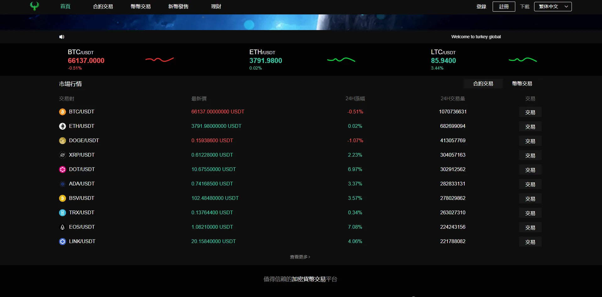The height and width of the screenshot is (297, 602).
Task: Click the XRP coin icon
Action: [x=62, y=155]
